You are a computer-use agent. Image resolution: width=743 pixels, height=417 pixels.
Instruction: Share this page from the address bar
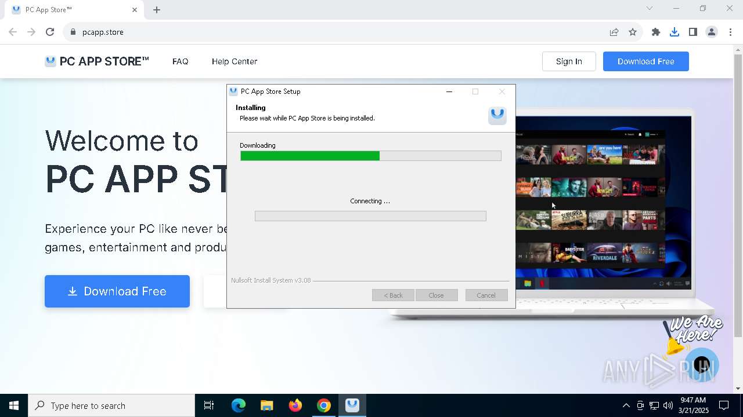614,32
